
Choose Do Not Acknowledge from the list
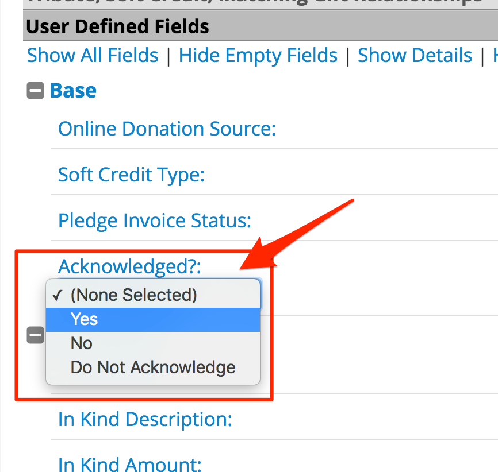tap(152, 367)
